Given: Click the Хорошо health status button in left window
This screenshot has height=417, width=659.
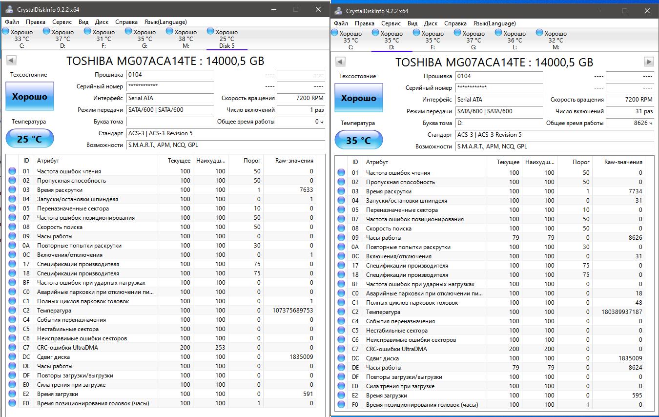Looking at the screenshot, I should coord(30,97).
